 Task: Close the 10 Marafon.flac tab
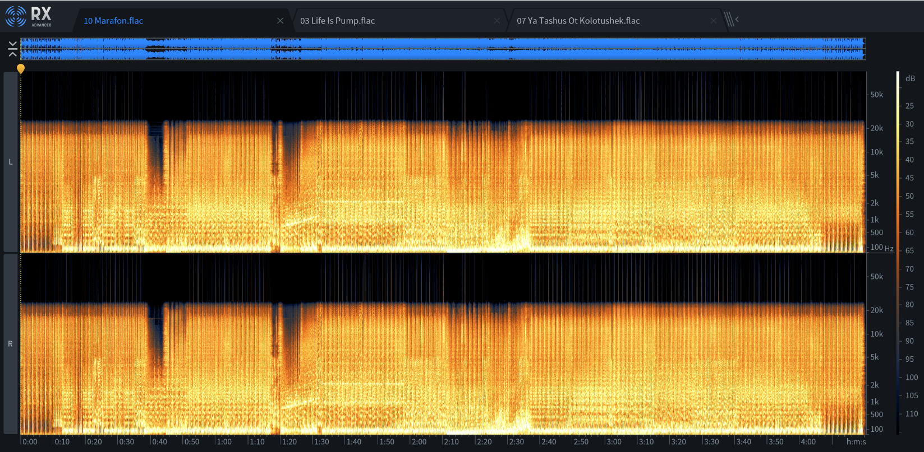tap(280, 21)
